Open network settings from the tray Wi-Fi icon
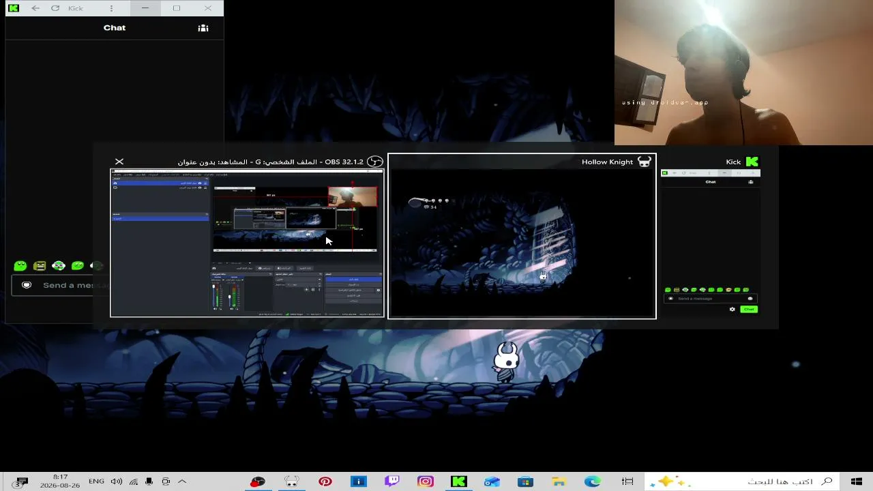The height and width of the screenshot is (491, 873). pyautogui.click(x=134, y=481)
